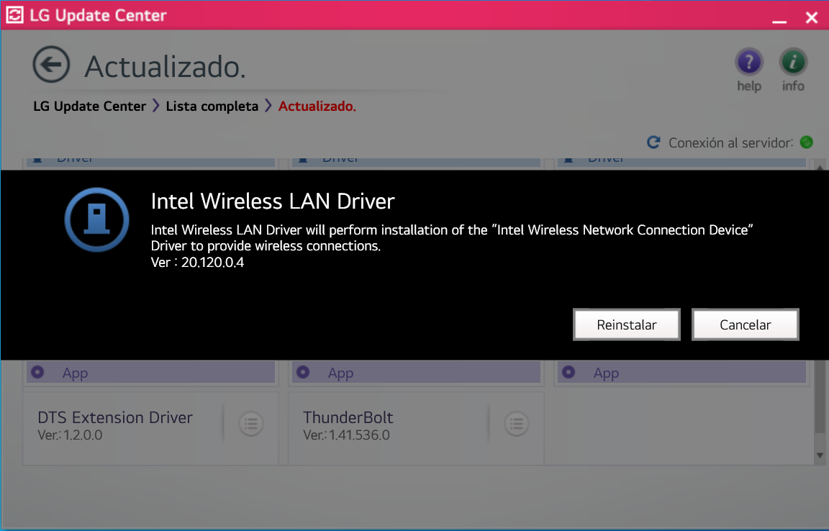Select the right App category header
Screen dimensions: 829x531
pos(681,372)
